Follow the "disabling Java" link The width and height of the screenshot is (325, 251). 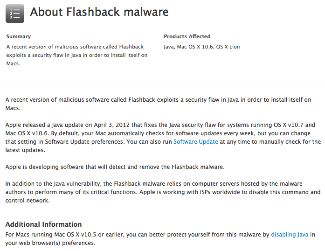click(x=290, y=235)
